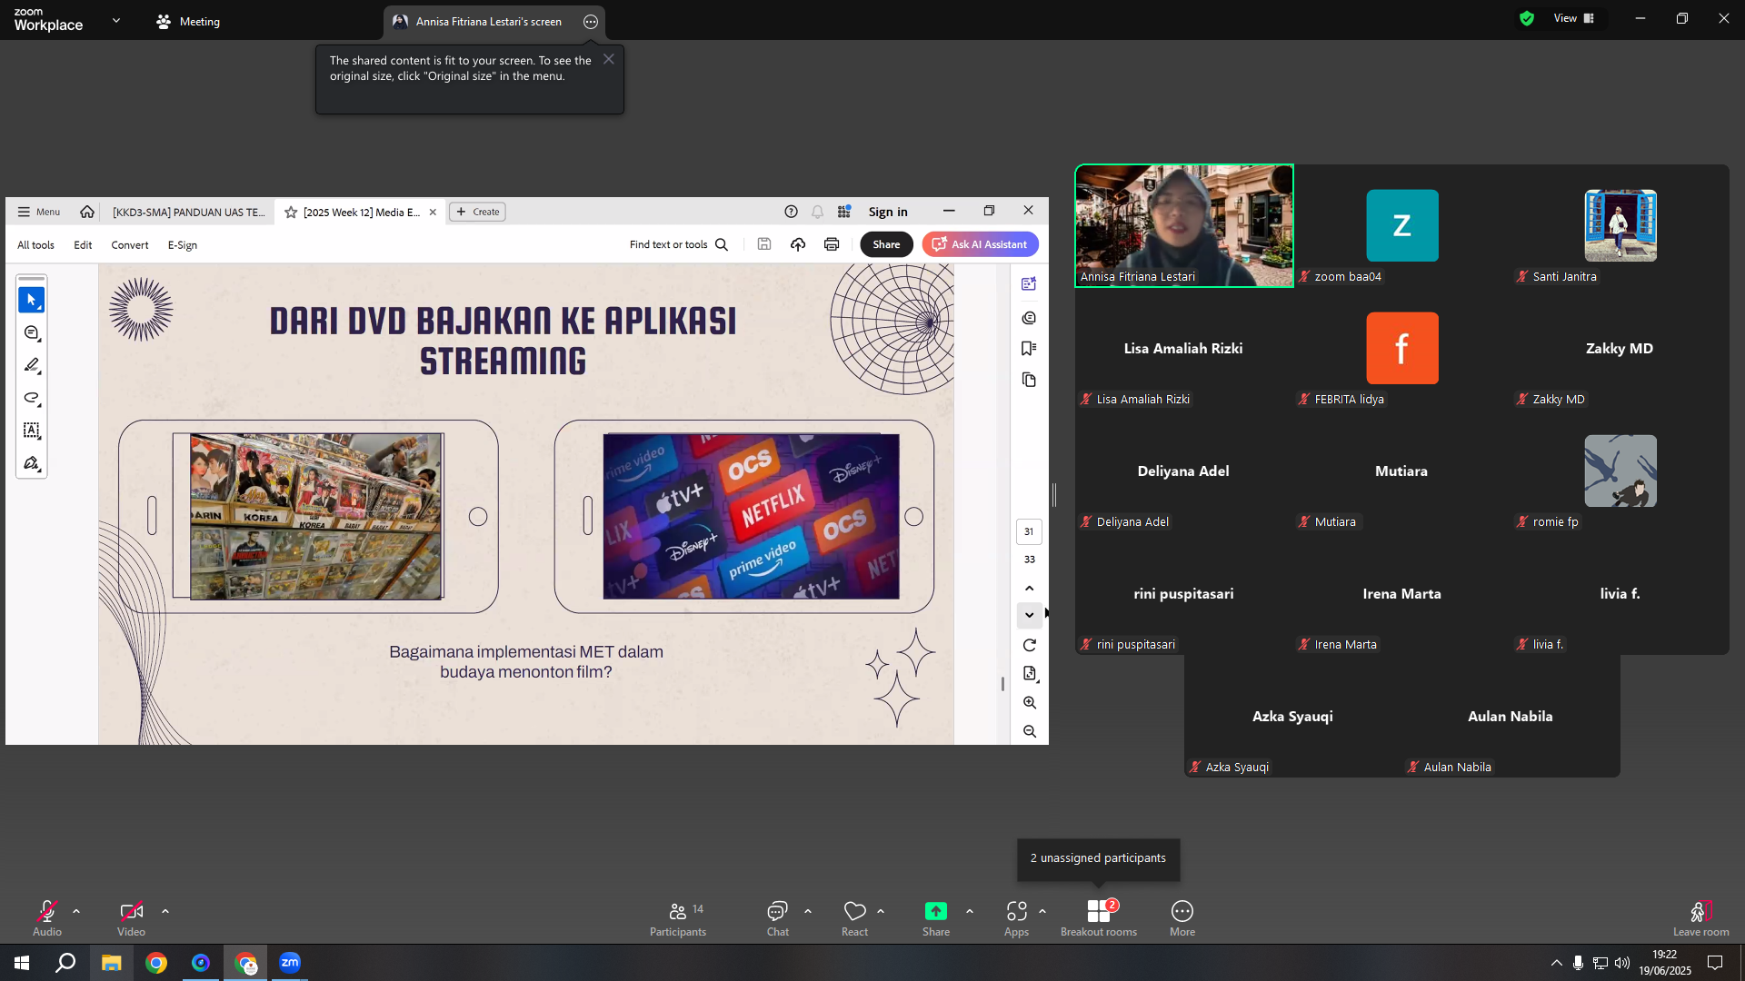Select the text box tool
This screenshot has width=1745, height=981.
pyautogui.click(x=32, y=431)
